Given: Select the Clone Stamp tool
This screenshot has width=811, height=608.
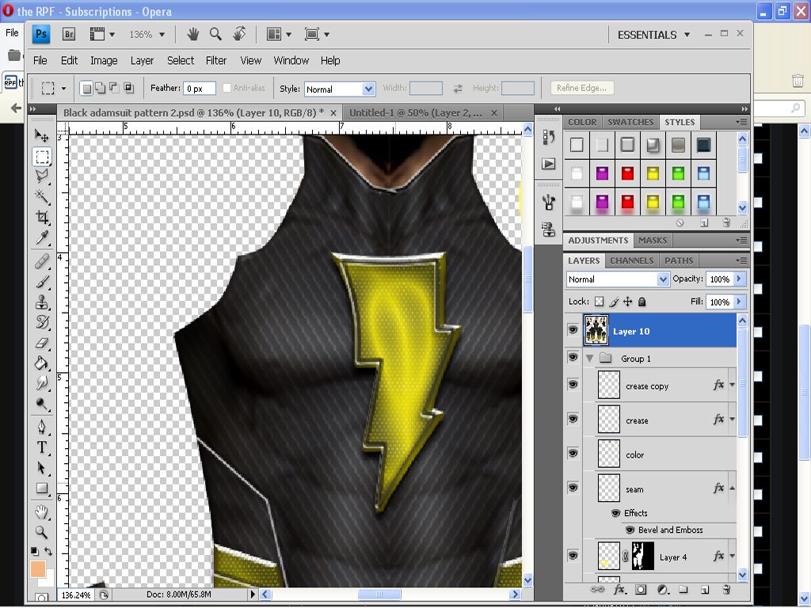Looking at the screenshot, I should click(41, 302).
